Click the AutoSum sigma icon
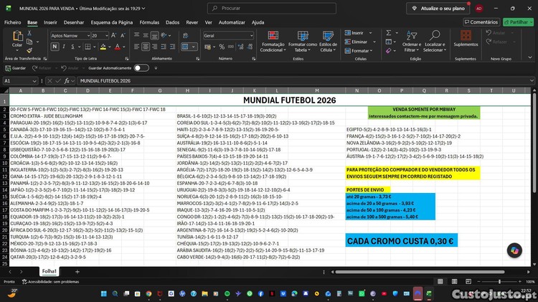 point(388,33)
